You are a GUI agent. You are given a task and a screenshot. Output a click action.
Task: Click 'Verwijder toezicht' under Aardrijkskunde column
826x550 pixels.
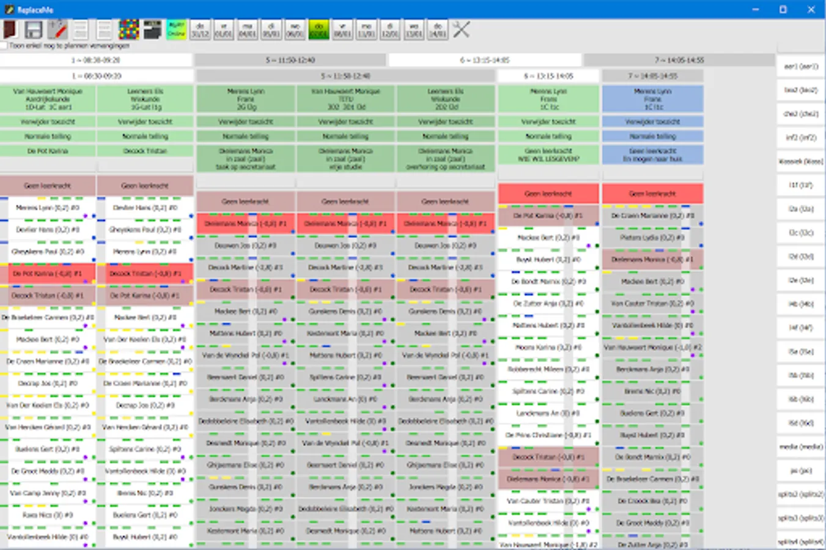pyautogui.click(x=48, y=122)
